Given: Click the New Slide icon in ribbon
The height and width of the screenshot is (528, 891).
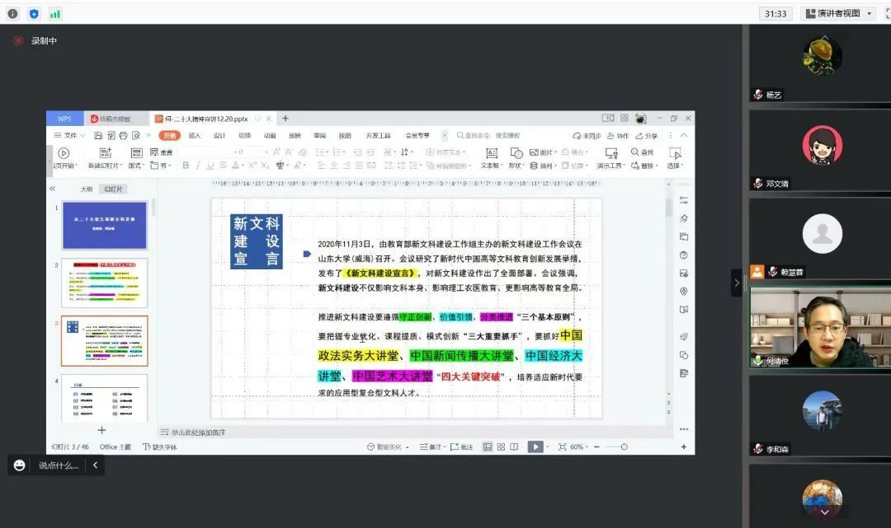Looking at the screenshot, I should coord(105,153).
